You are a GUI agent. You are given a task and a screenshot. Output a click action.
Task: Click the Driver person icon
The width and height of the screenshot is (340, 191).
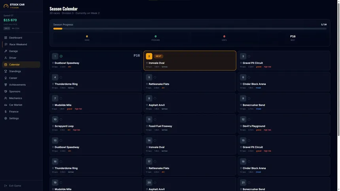(6, 58)
